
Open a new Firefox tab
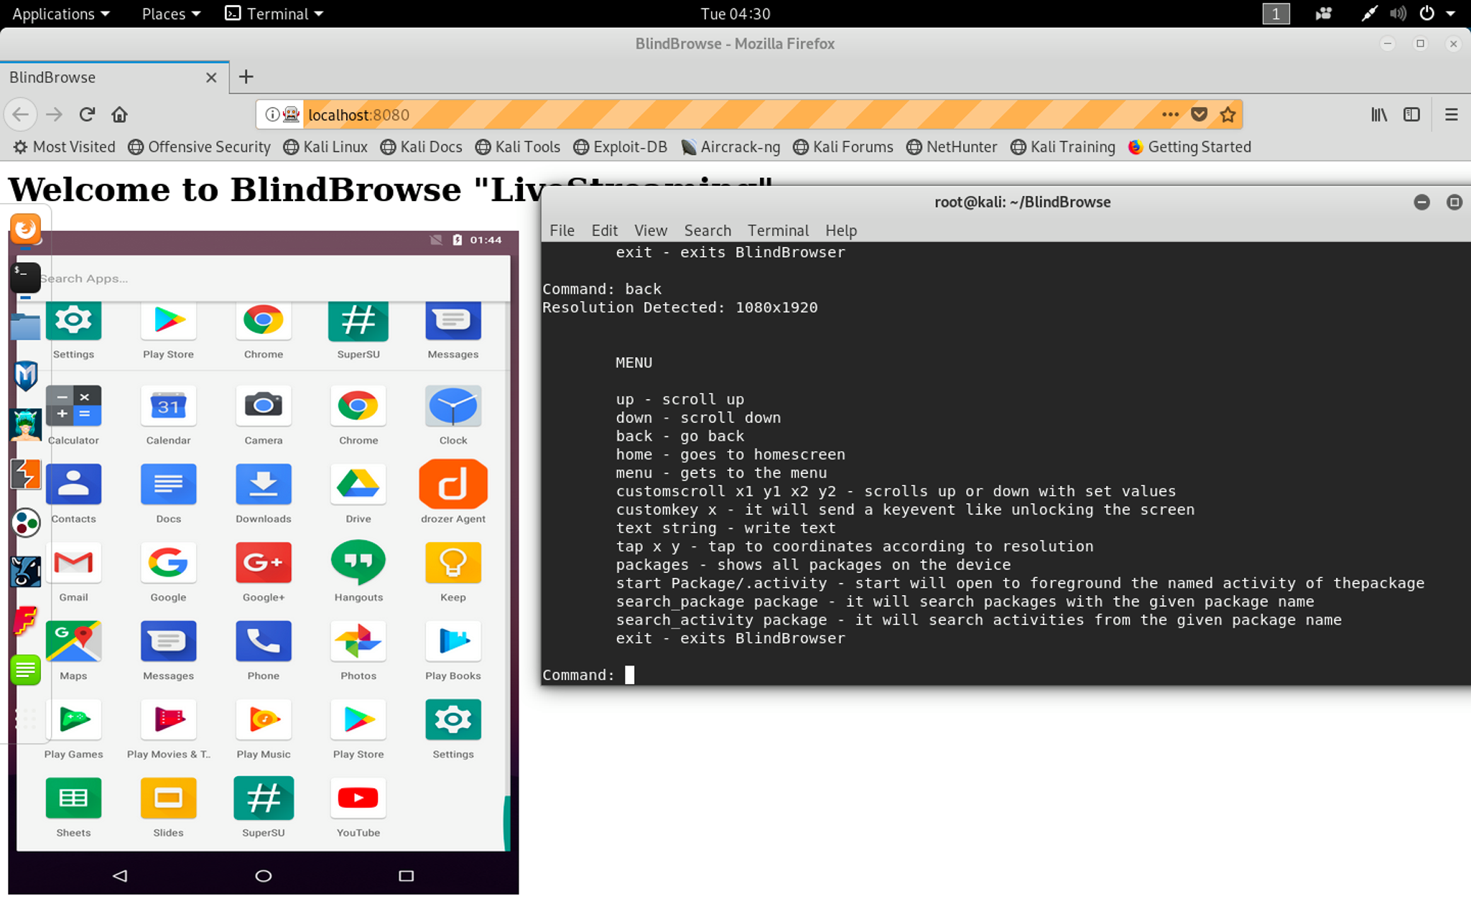pyautogui.click(x=246, y=77)
